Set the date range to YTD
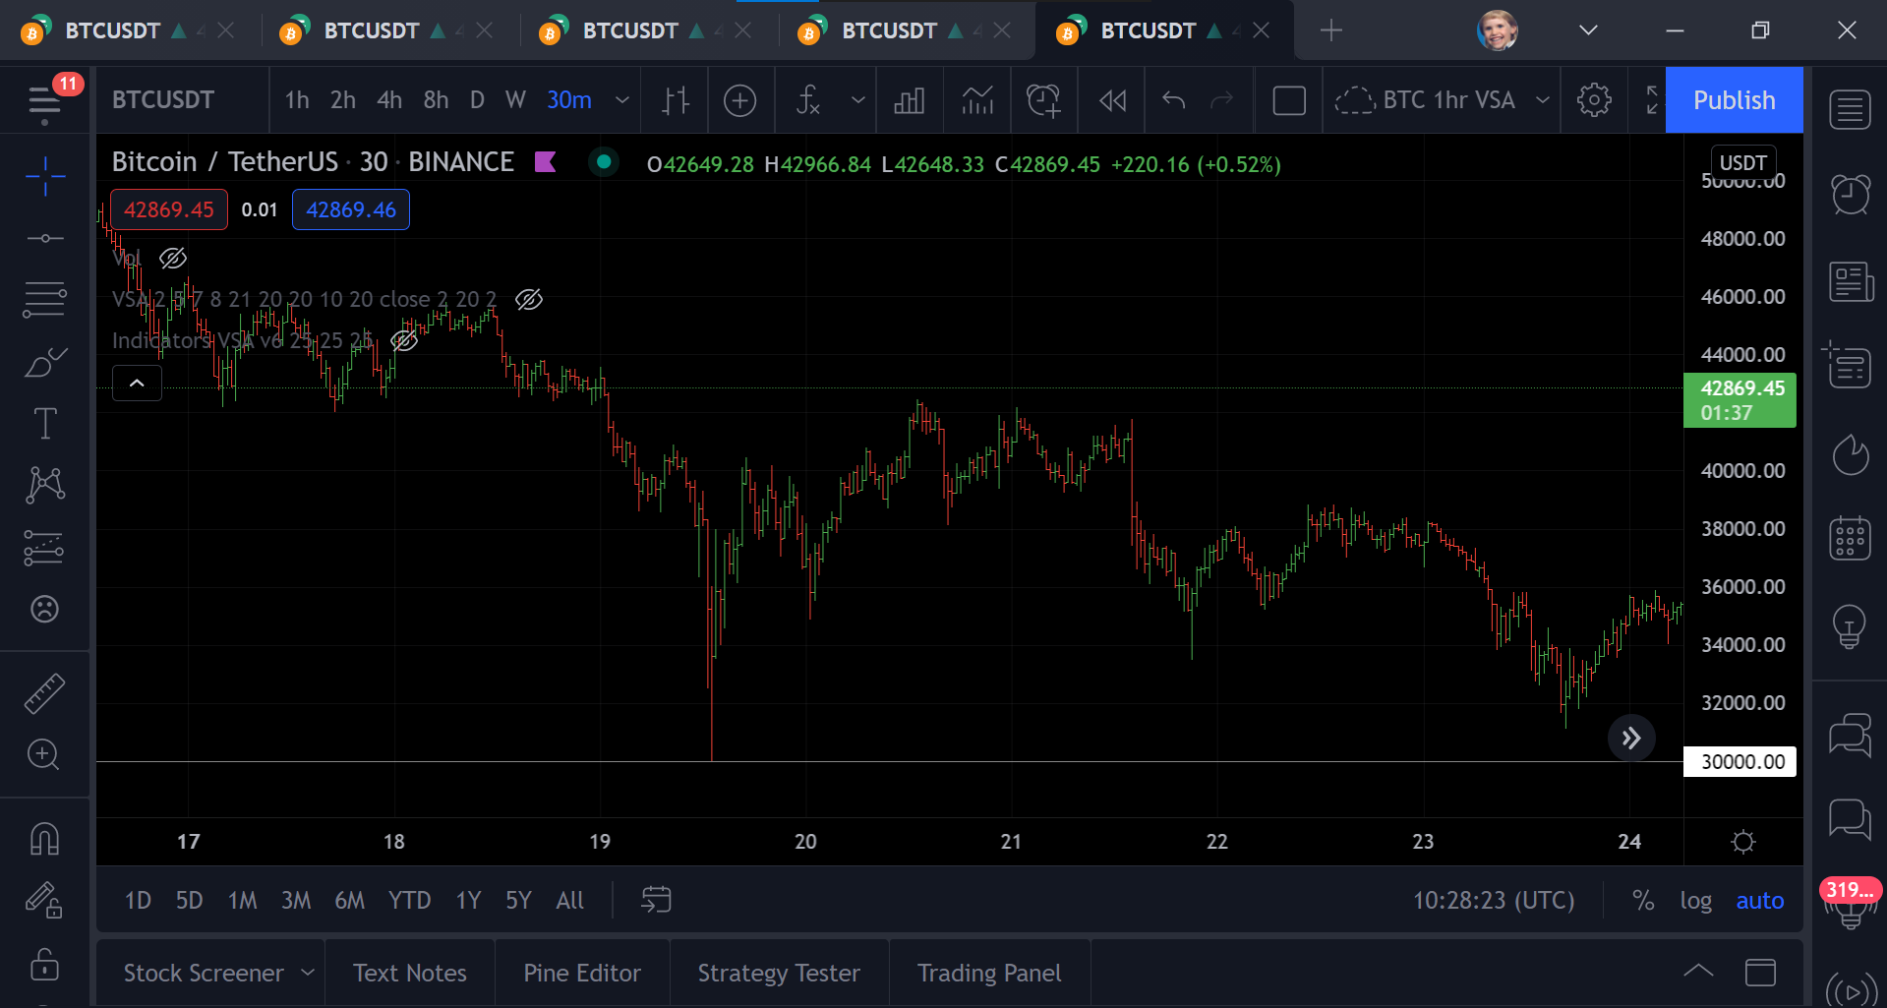Screen dimensions: 1887x1008 (409, 901)
